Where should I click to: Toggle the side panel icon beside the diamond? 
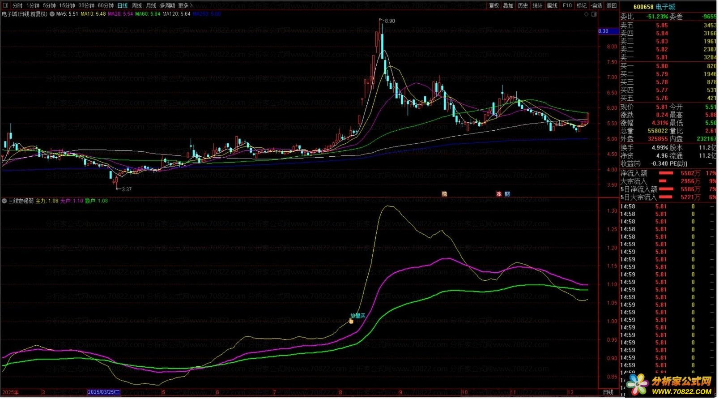coord(595,14)
